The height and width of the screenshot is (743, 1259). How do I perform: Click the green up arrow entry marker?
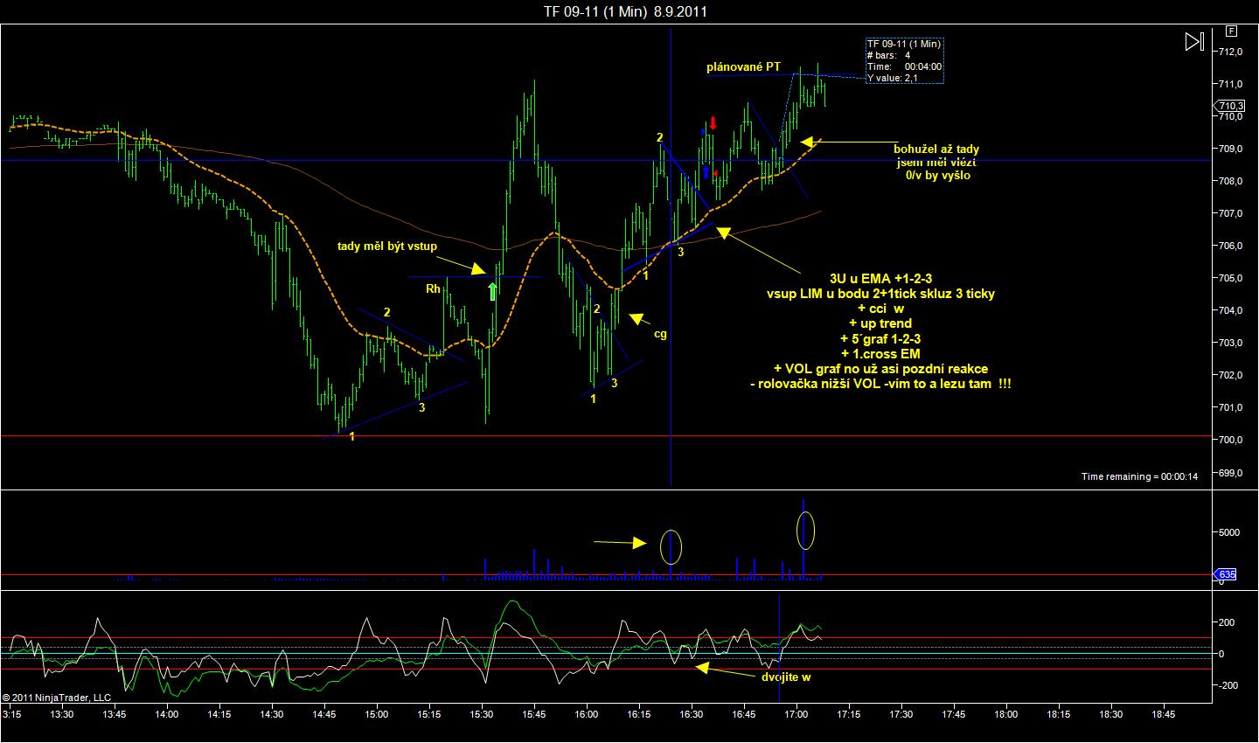[x=493, y=291]
